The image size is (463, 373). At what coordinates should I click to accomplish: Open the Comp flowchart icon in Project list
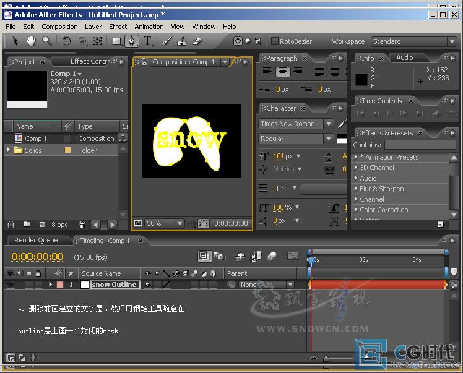(123, 137)
